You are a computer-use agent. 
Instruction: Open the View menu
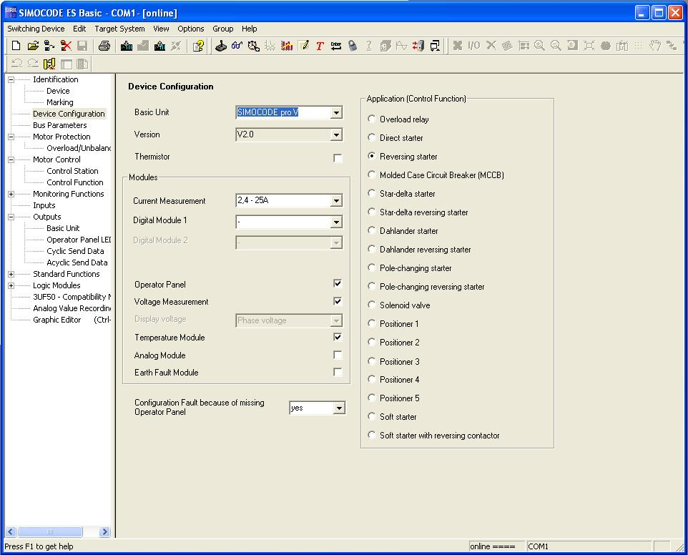(161, 29)
